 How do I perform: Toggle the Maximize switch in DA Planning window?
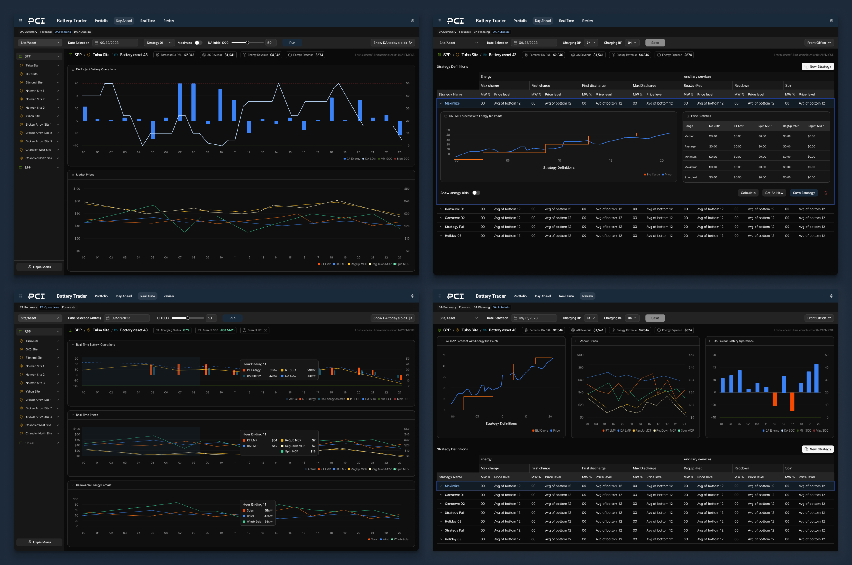coord(198,43)
